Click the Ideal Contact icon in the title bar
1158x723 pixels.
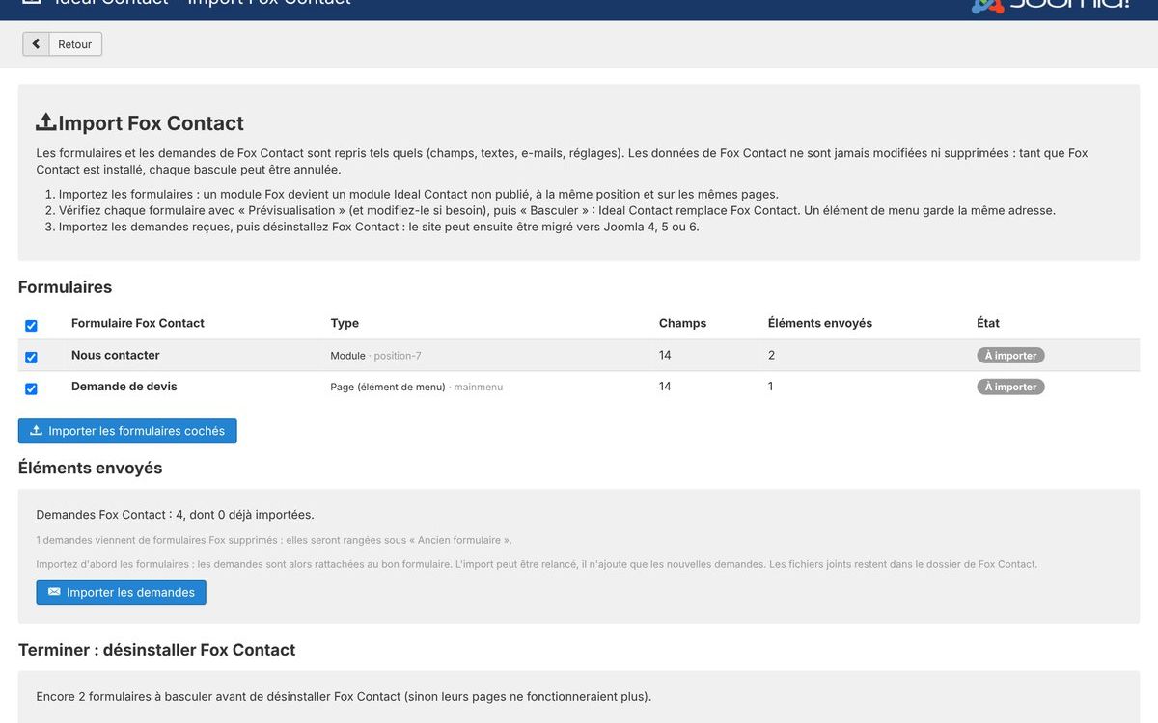pyautogui.click(x=32, y=2)
